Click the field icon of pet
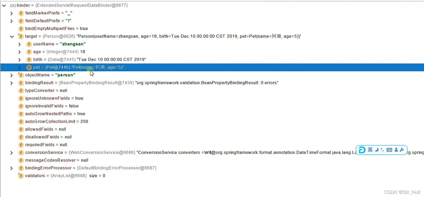 [x=29, y=67]
